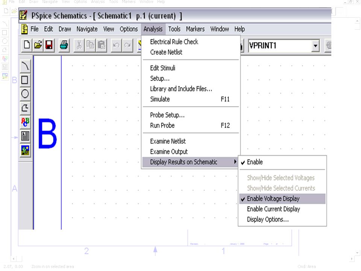This screenshot has width=361, height=271.
Task: Start Simulate from the Analysis menu
Action: [191, 99]
